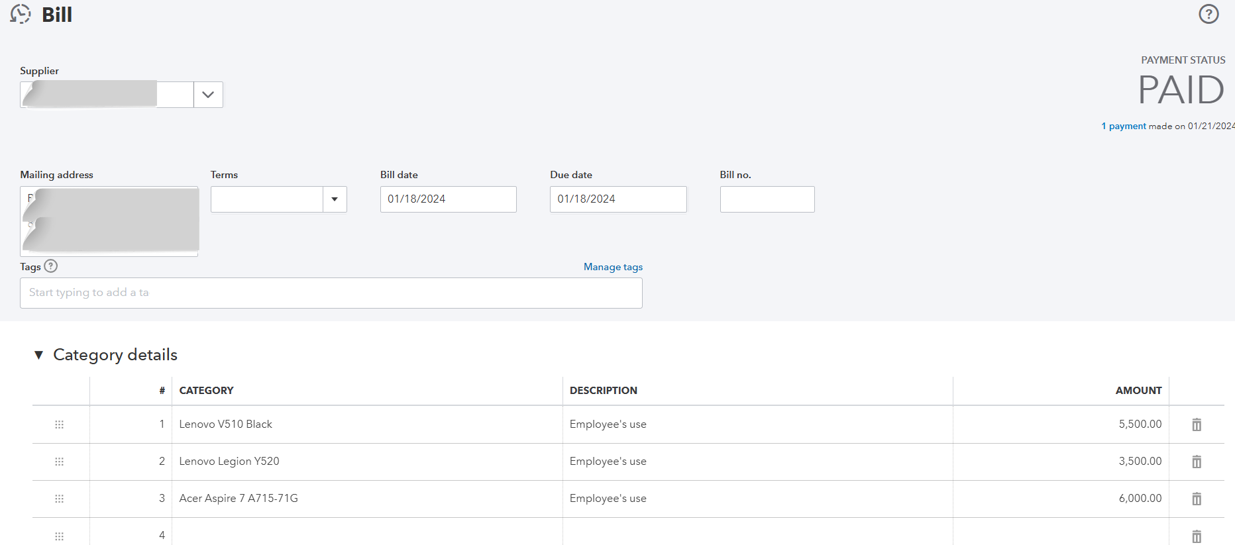Focus the Bill date field
Screen dimensions: 1235x545
click(x=448, y=199)
